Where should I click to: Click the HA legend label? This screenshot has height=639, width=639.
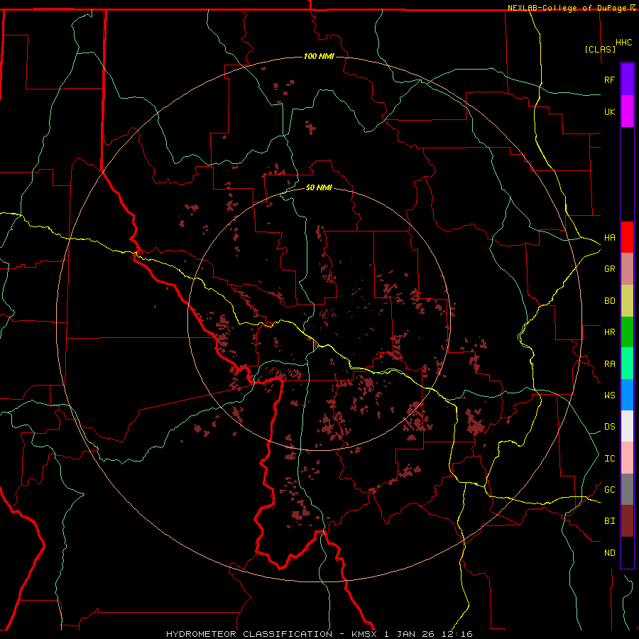(609, 238)
